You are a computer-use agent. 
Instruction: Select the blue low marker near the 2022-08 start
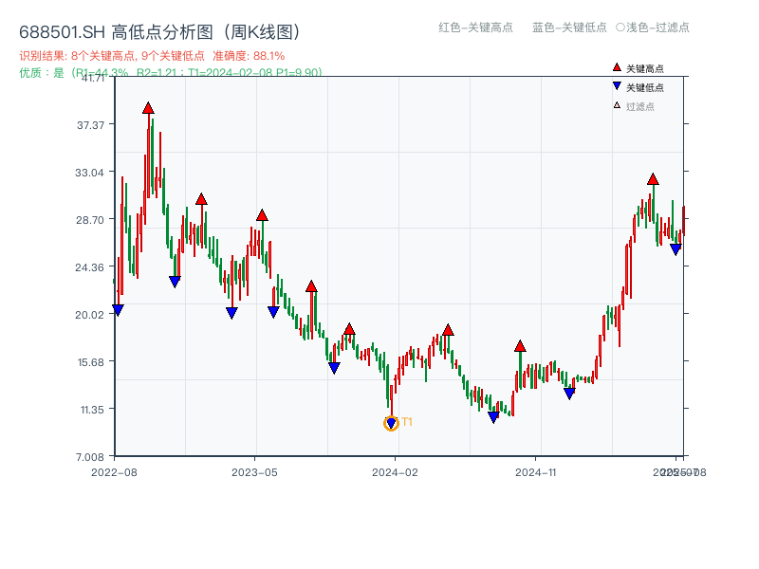[x=118, y=307]
